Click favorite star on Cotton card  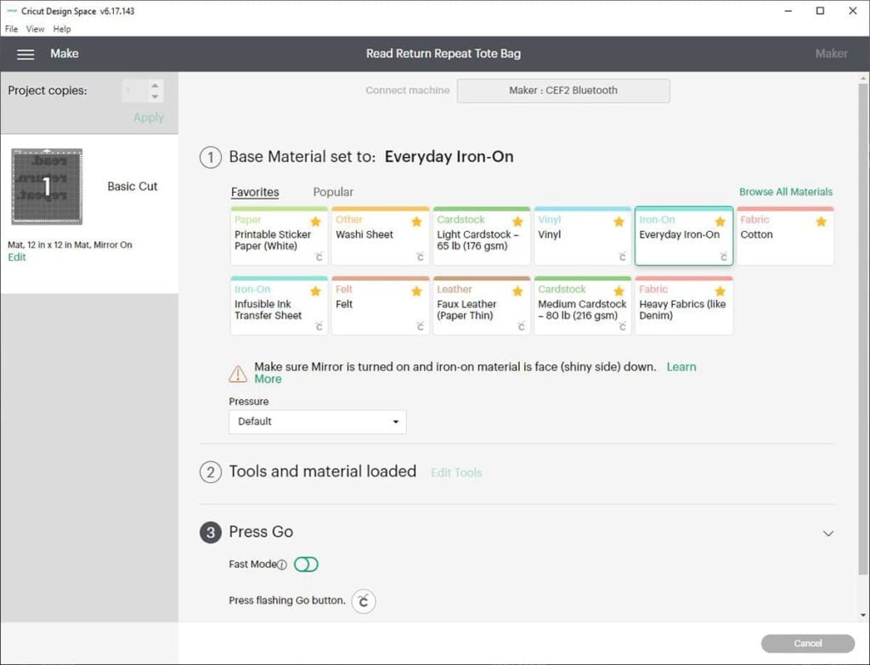[822, 222]
